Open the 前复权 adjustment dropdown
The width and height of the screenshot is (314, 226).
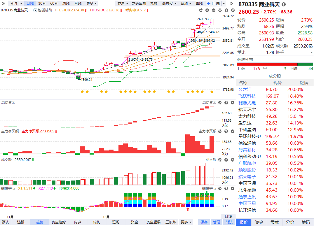coord(169,3)
